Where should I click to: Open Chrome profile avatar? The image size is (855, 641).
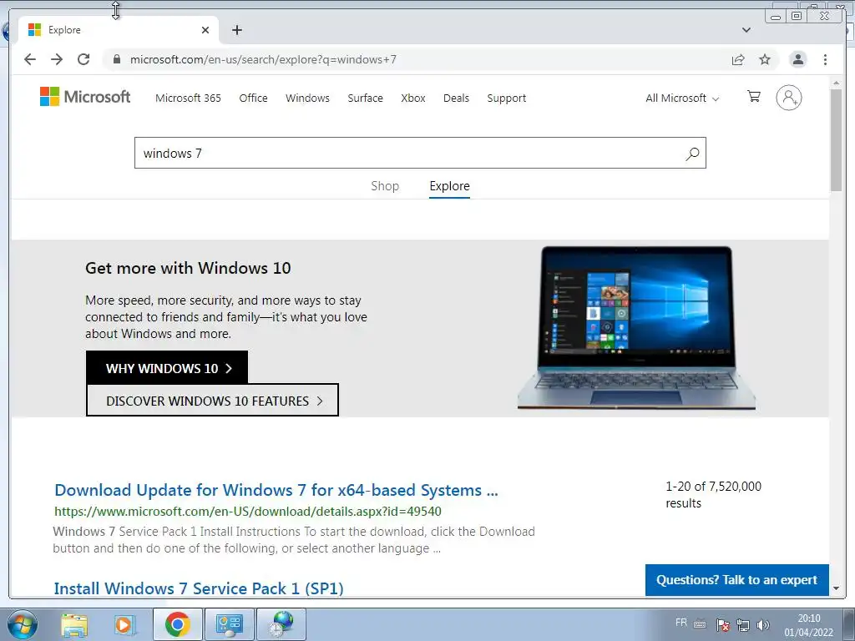(x=797, y=59)
